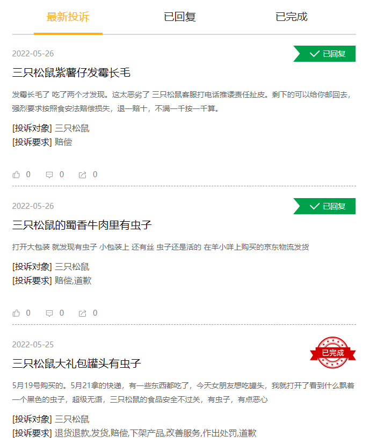
Task: Click the green 已回复 badge on the first complaint
Action: pos(324,54)
